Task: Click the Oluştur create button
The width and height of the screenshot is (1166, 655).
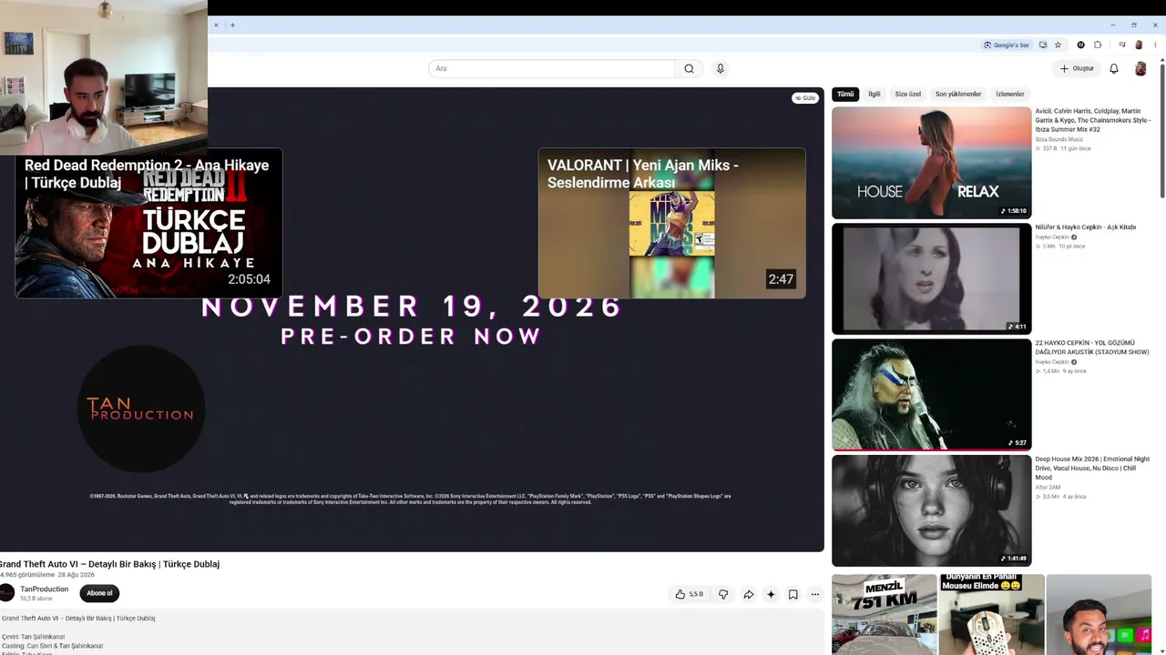Action: click(x=1078, y=68)
